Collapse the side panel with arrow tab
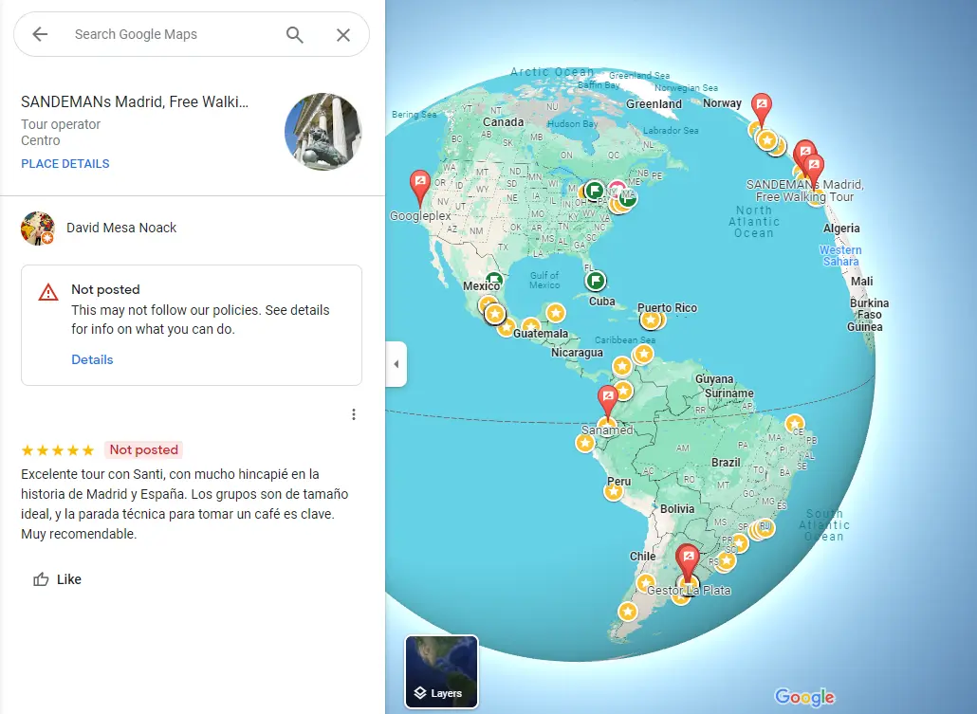 pyautogui.click(x=396, y=364)
